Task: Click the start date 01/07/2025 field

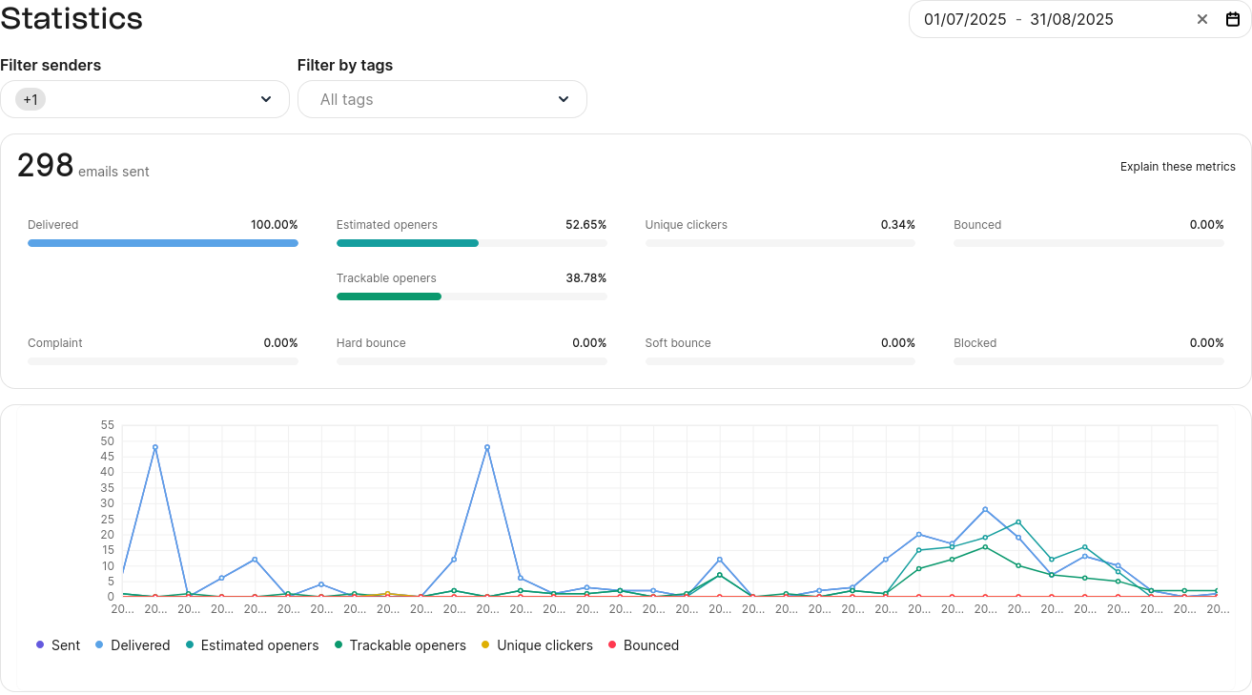Action: coord(965,19)
